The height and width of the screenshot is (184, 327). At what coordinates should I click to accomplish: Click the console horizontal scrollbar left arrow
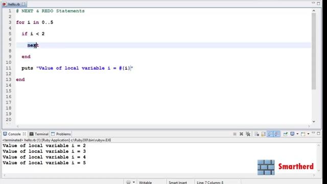(x=5, y=175)
